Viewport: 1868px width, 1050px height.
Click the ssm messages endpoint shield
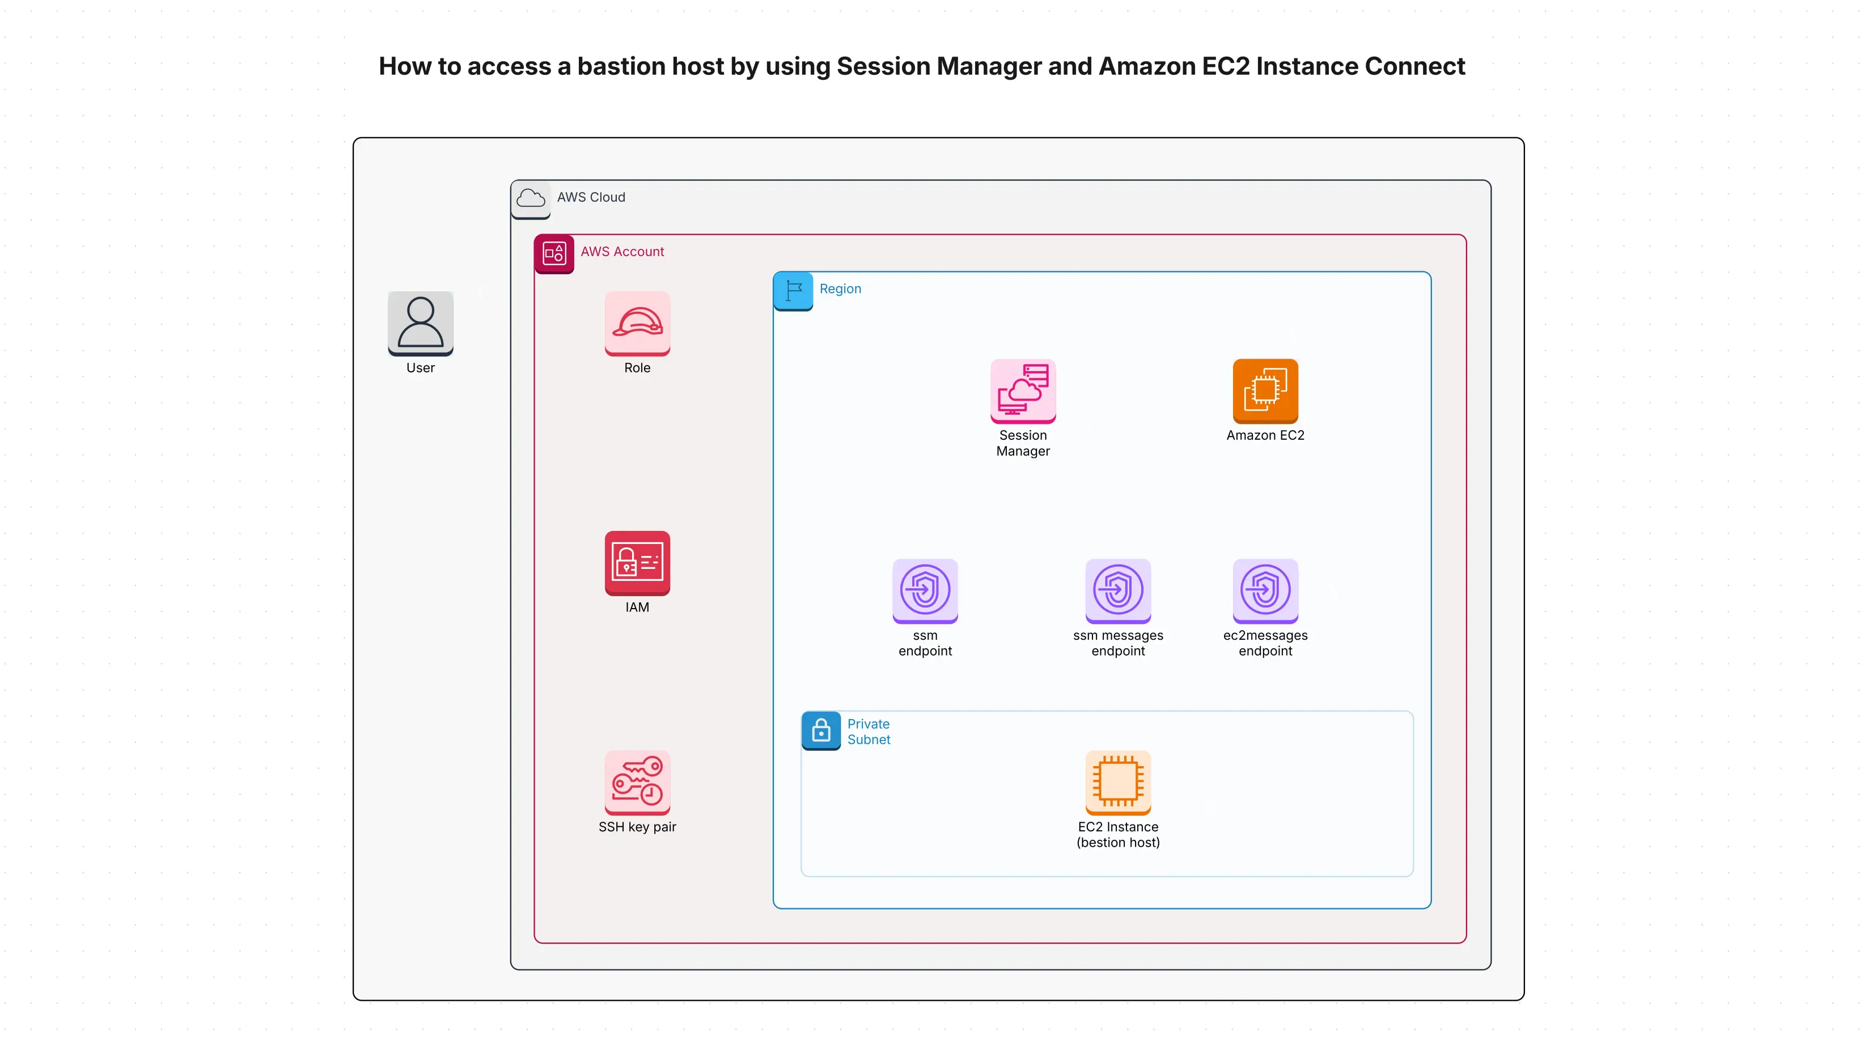tap(1117, 590)
